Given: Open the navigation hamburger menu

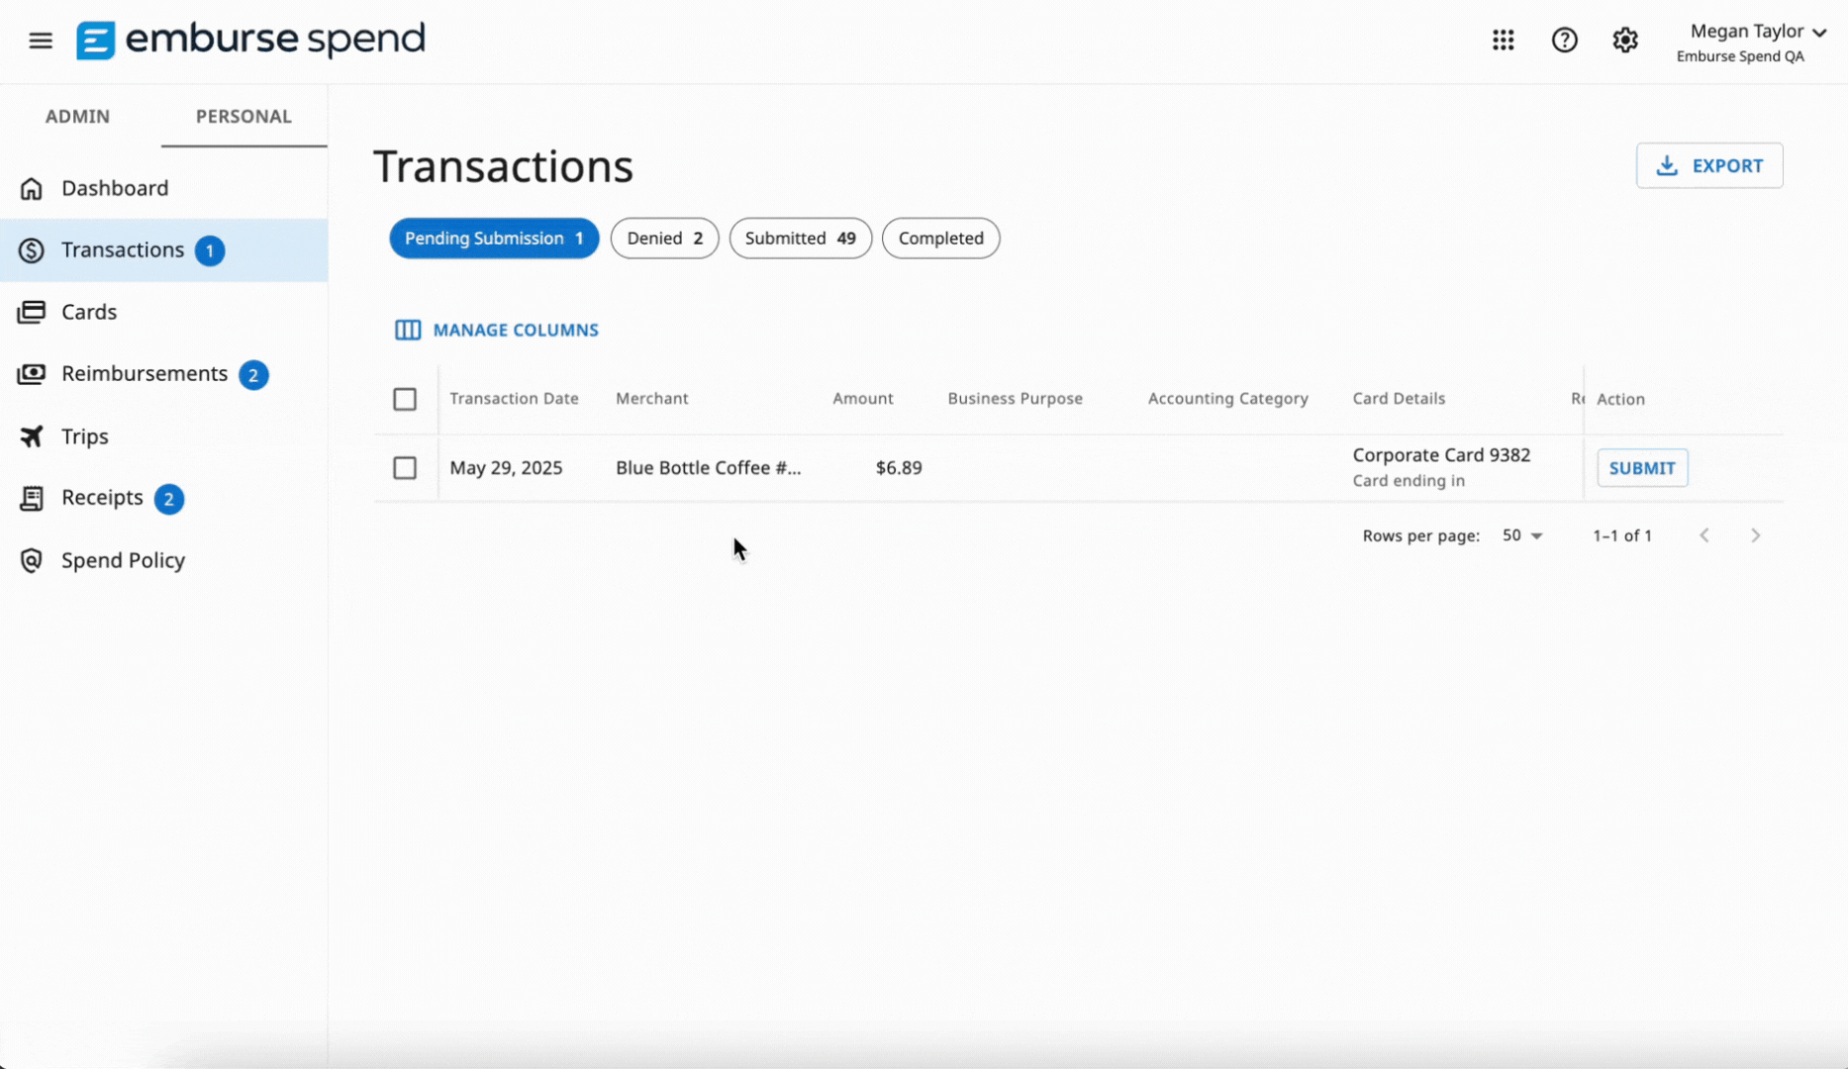Looking at the screenshot, I should pos(41,41).
